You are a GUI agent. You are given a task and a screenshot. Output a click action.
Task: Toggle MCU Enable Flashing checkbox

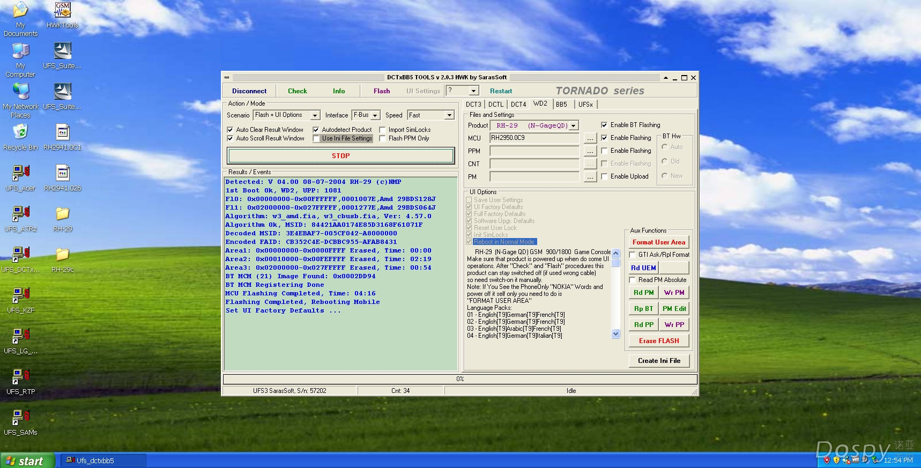click(x=604, y=138)
